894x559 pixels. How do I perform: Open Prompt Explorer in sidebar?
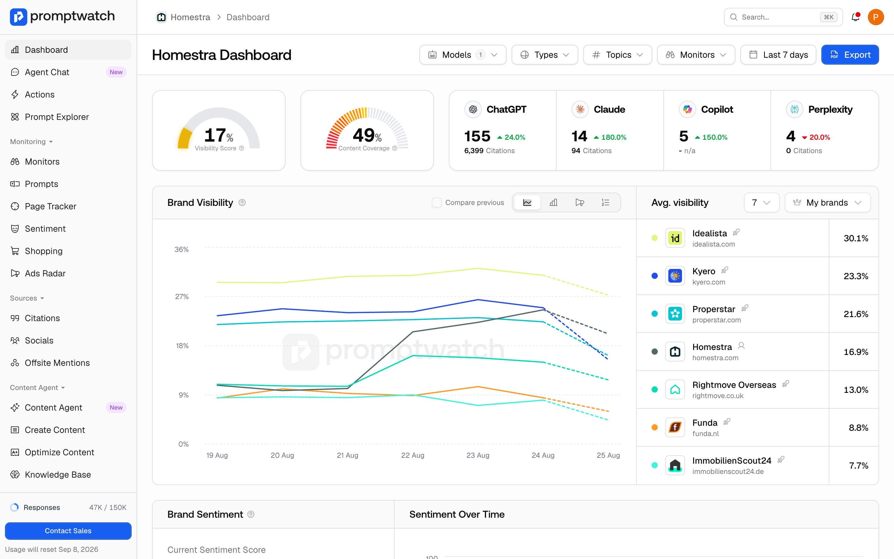(x=68, y=117)
